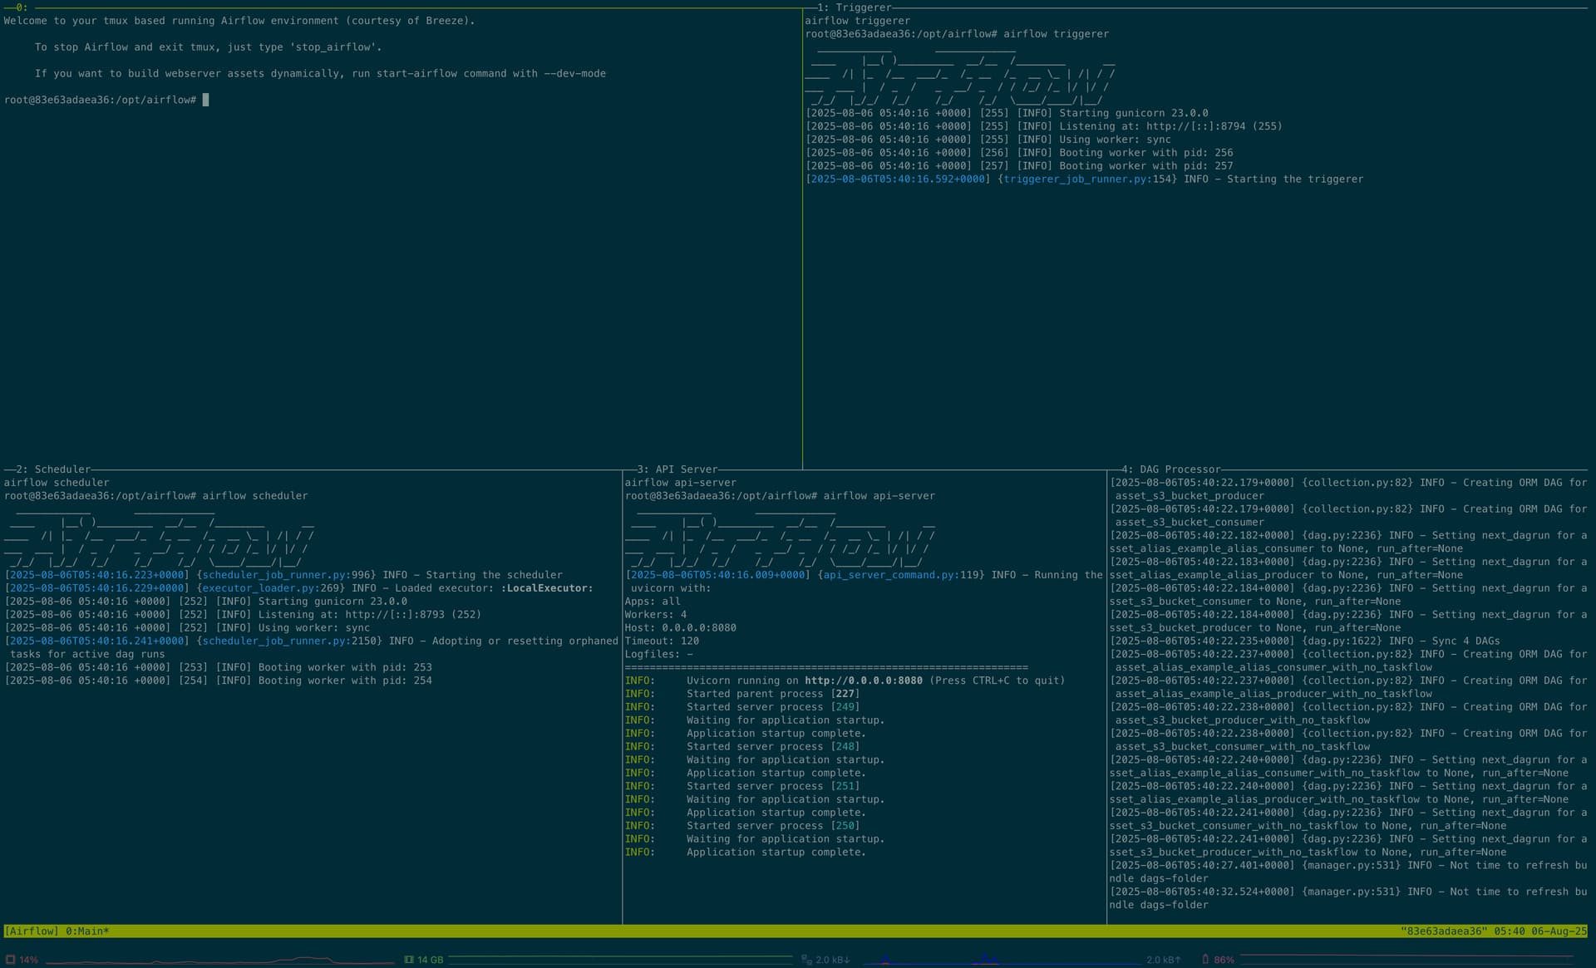Click the welcome line mentioning Breeze
This screenshot has height=968, width=1596.
tap(239, 21)
